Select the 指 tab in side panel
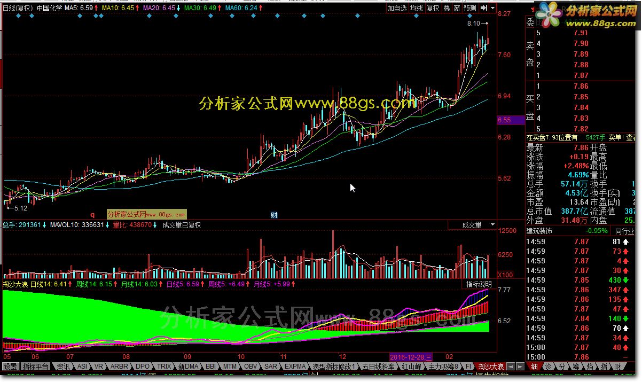 [x=604, y=367]
